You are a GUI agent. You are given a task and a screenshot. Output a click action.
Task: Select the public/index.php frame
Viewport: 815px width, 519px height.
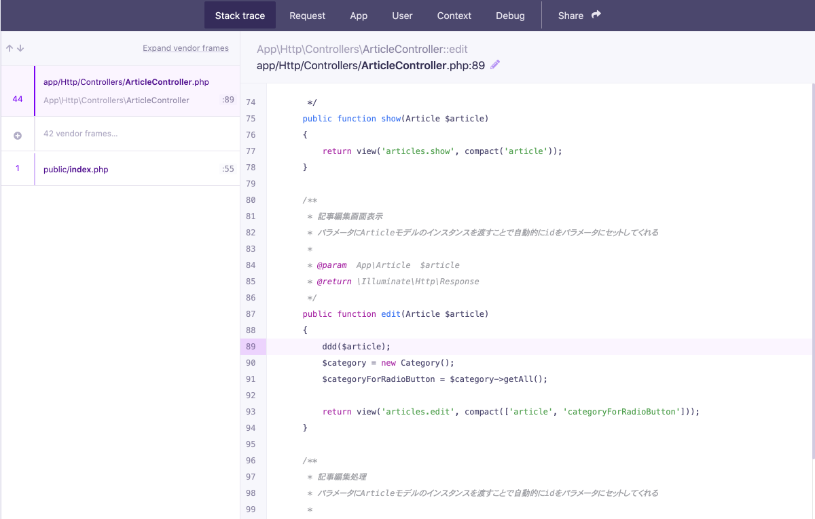pyautogui.click(x=120, y=169)
